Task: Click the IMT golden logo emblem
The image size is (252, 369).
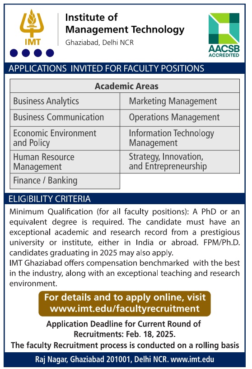Action: pos(32,27)
